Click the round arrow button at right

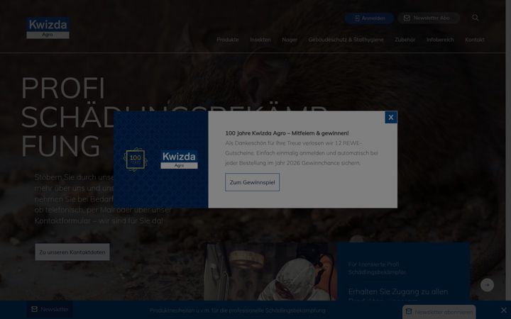(x=487, y=285)
